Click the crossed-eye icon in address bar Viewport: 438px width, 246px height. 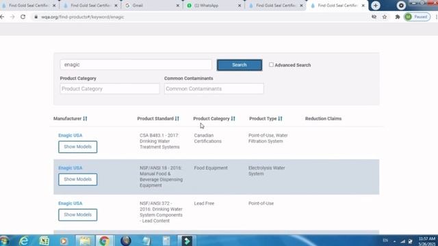pos(374,17)
